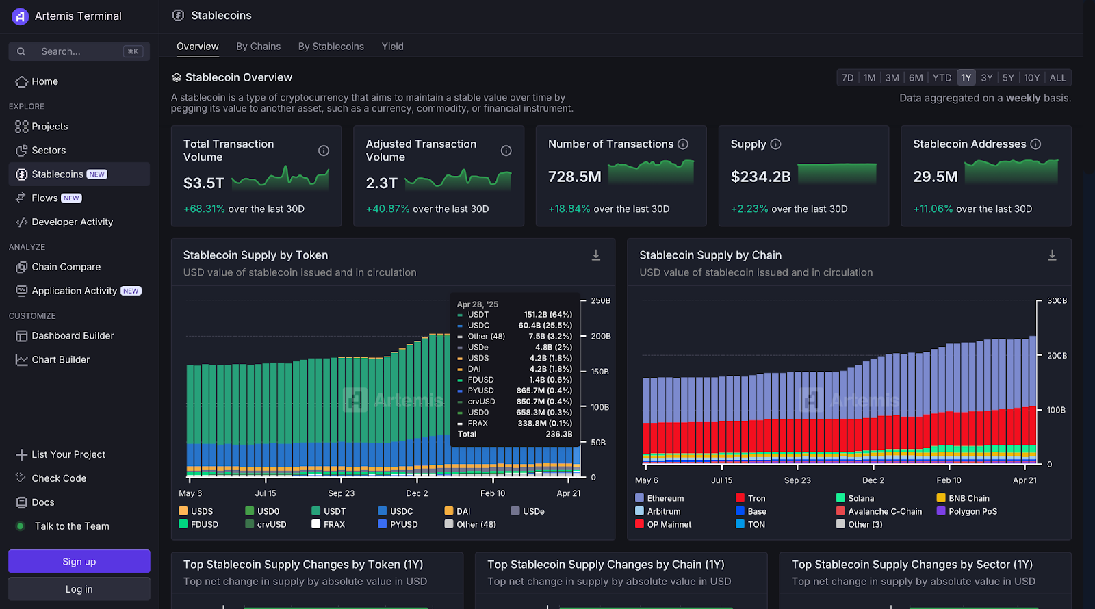This screenshot has height=609, width=1095.
Task: Select the 6M time range
Action: pos(916,78)
